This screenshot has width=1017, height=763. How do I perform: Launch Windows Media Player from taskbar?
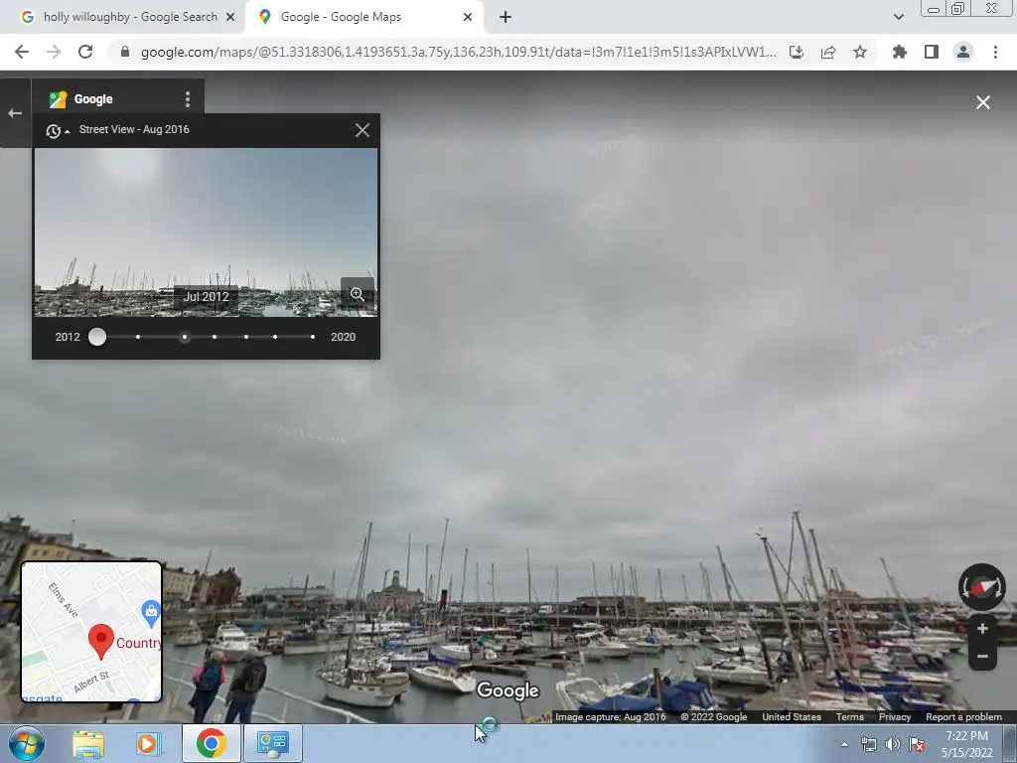click(148, 743)
